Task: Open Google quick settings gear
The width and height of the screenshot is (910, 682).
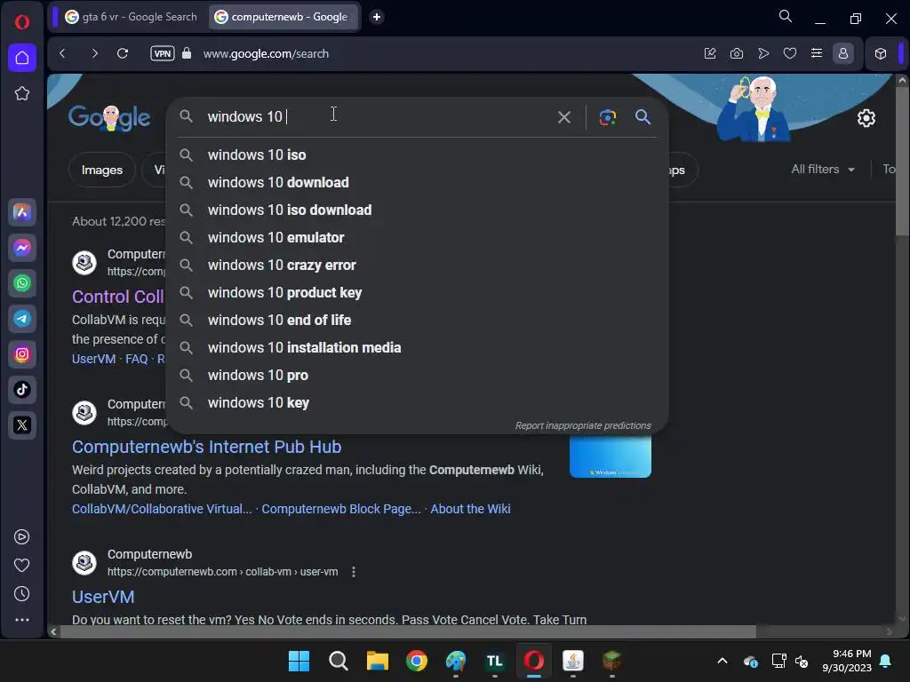Action: (866, 118)
